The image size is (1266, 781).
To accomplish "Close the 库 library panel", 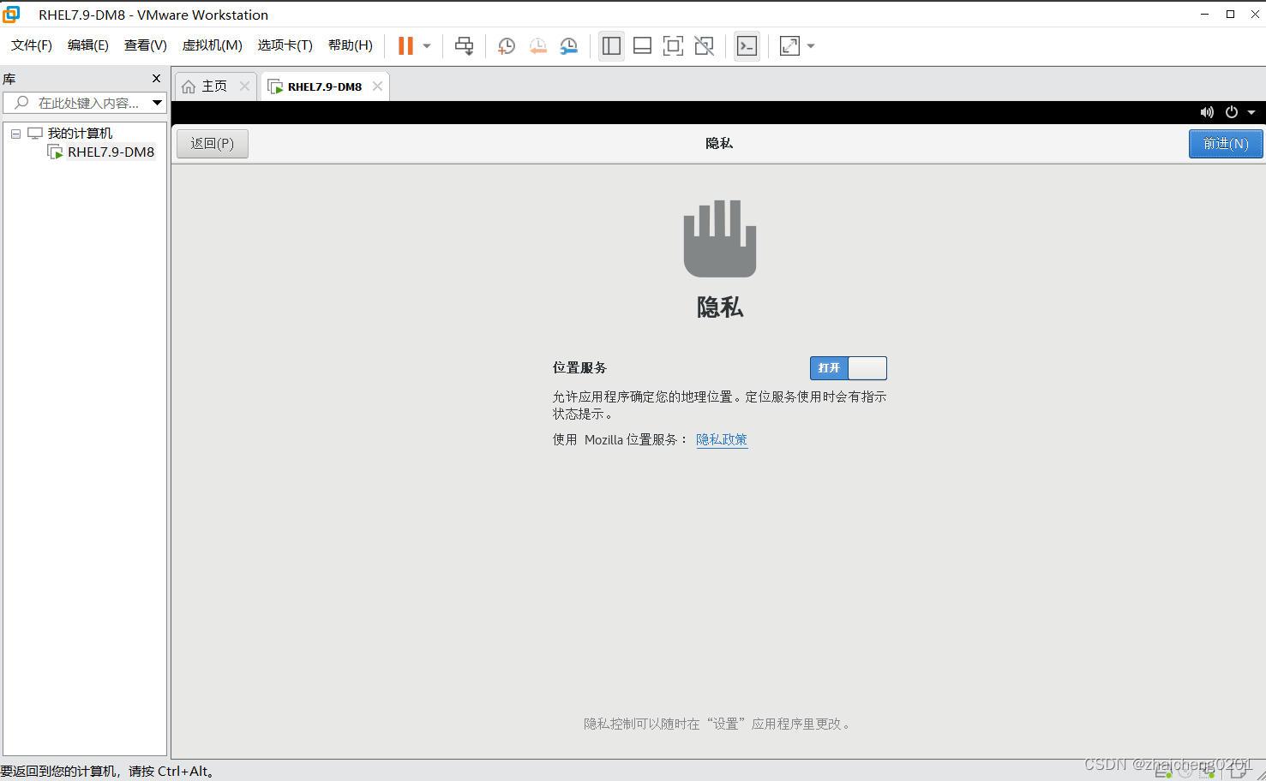I will pos(156,79).
